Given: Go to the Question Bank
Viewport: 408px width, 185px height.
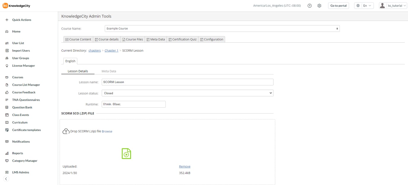Looking at the screenshot, I should [22, 107].
